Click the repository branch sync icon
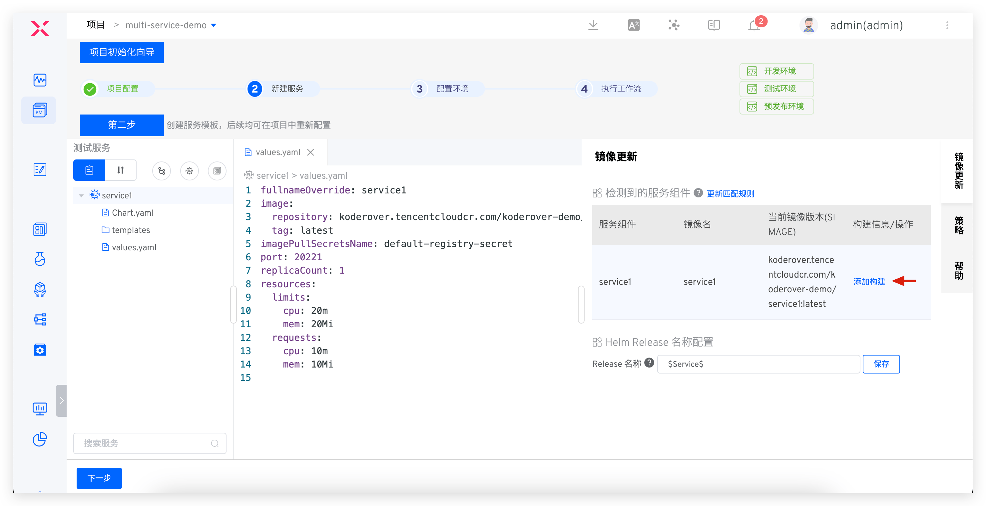The image size is (986, 506). pyautogui.click(x=162, y=170)
